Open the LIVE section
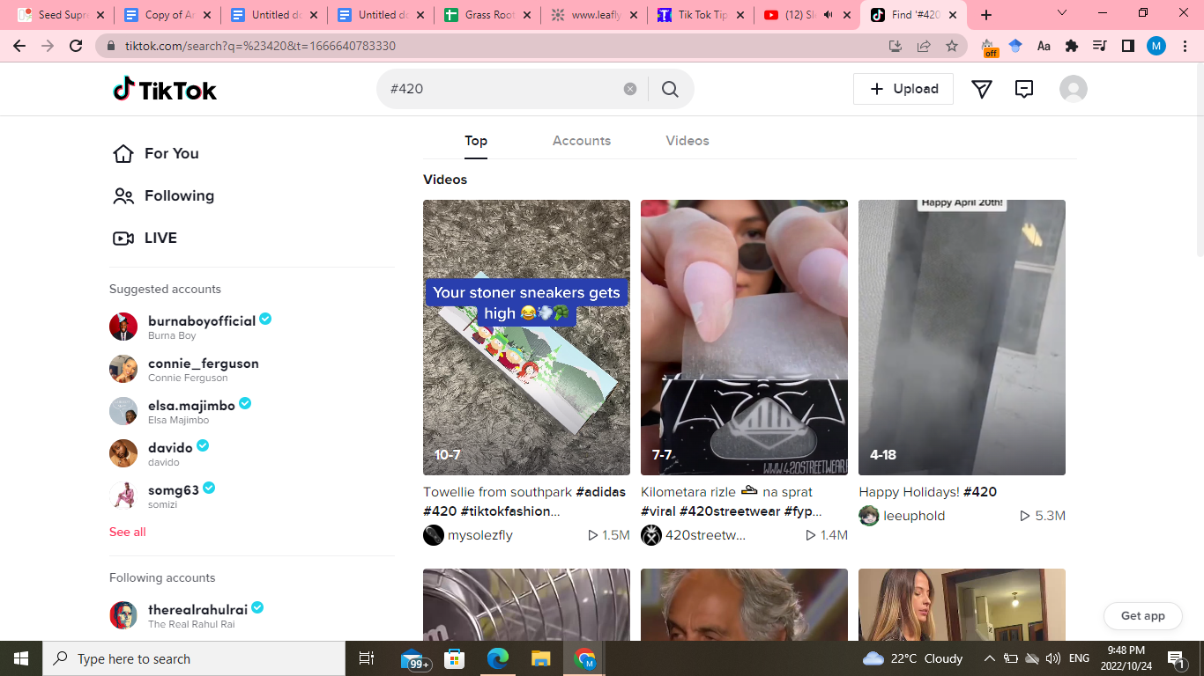Image resolution: width=1204 pixels, height=676 pixels. [145, 238]
